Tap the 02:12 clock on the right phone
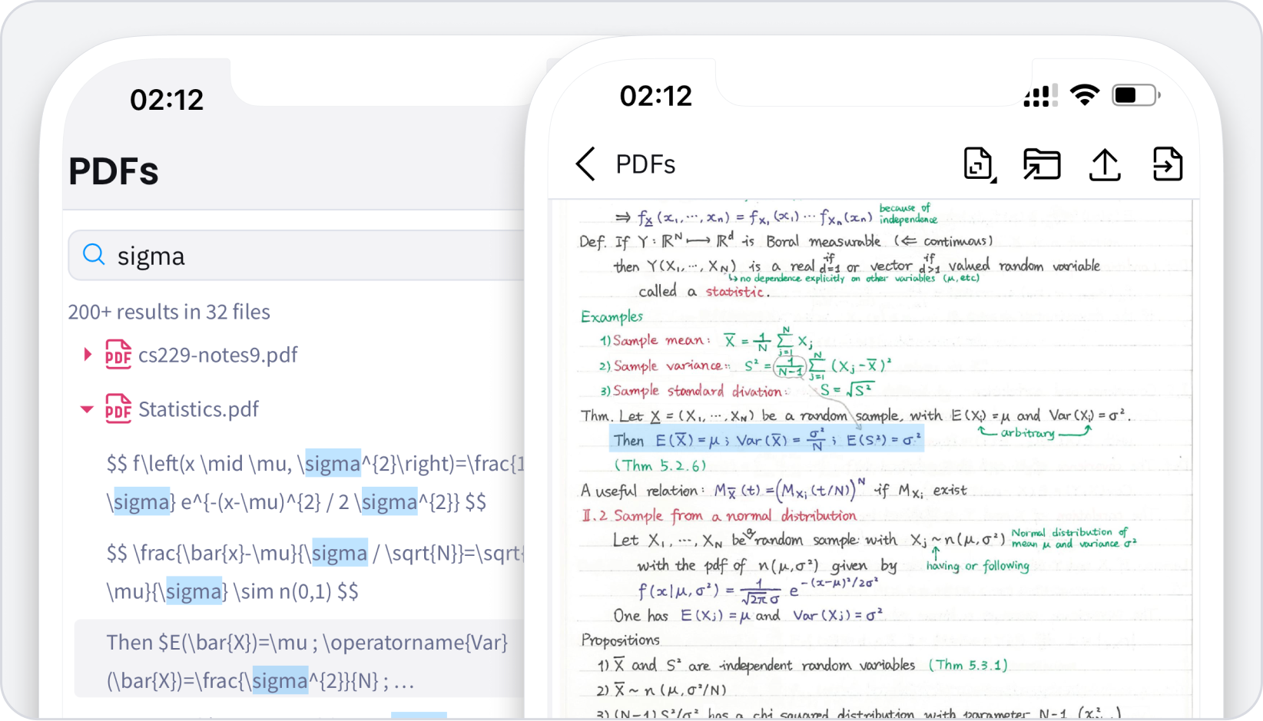 pyautogui.click(x=656, y=96)
